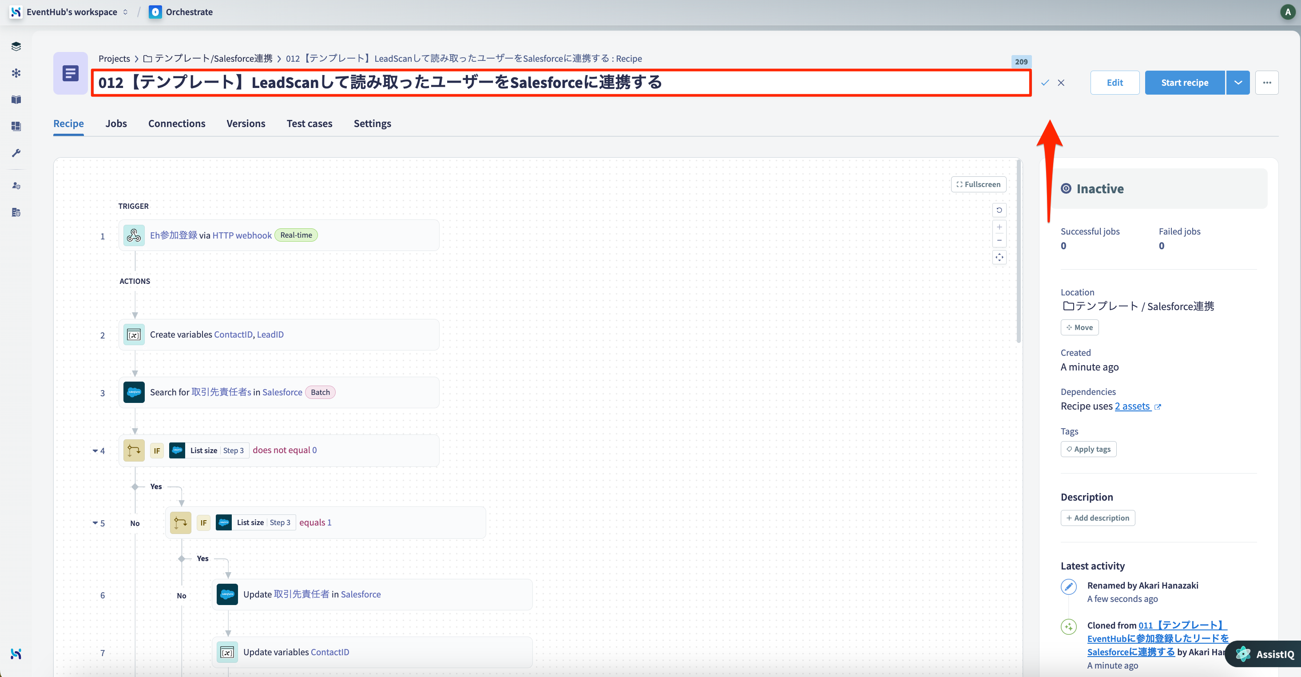The image size is (1301, 677).
Task: Open the Tools wrench icon in sidebar
Action: (16, 153)
